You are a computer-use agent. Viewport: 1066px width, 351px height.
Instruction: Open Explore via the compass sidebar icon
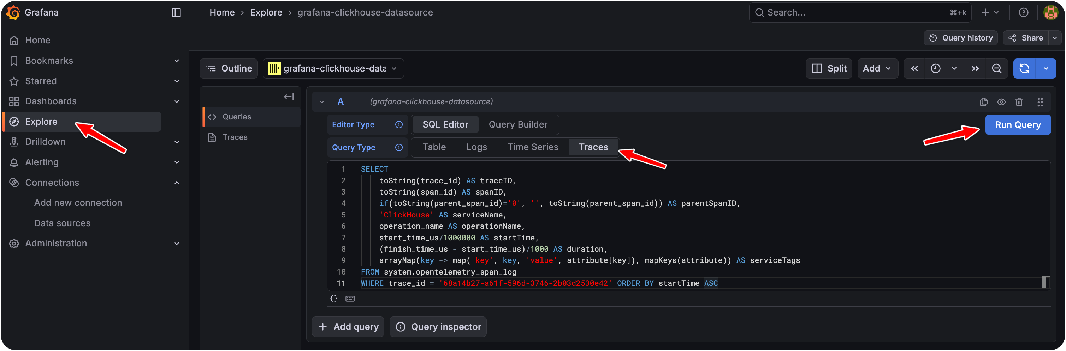point(14,121)
